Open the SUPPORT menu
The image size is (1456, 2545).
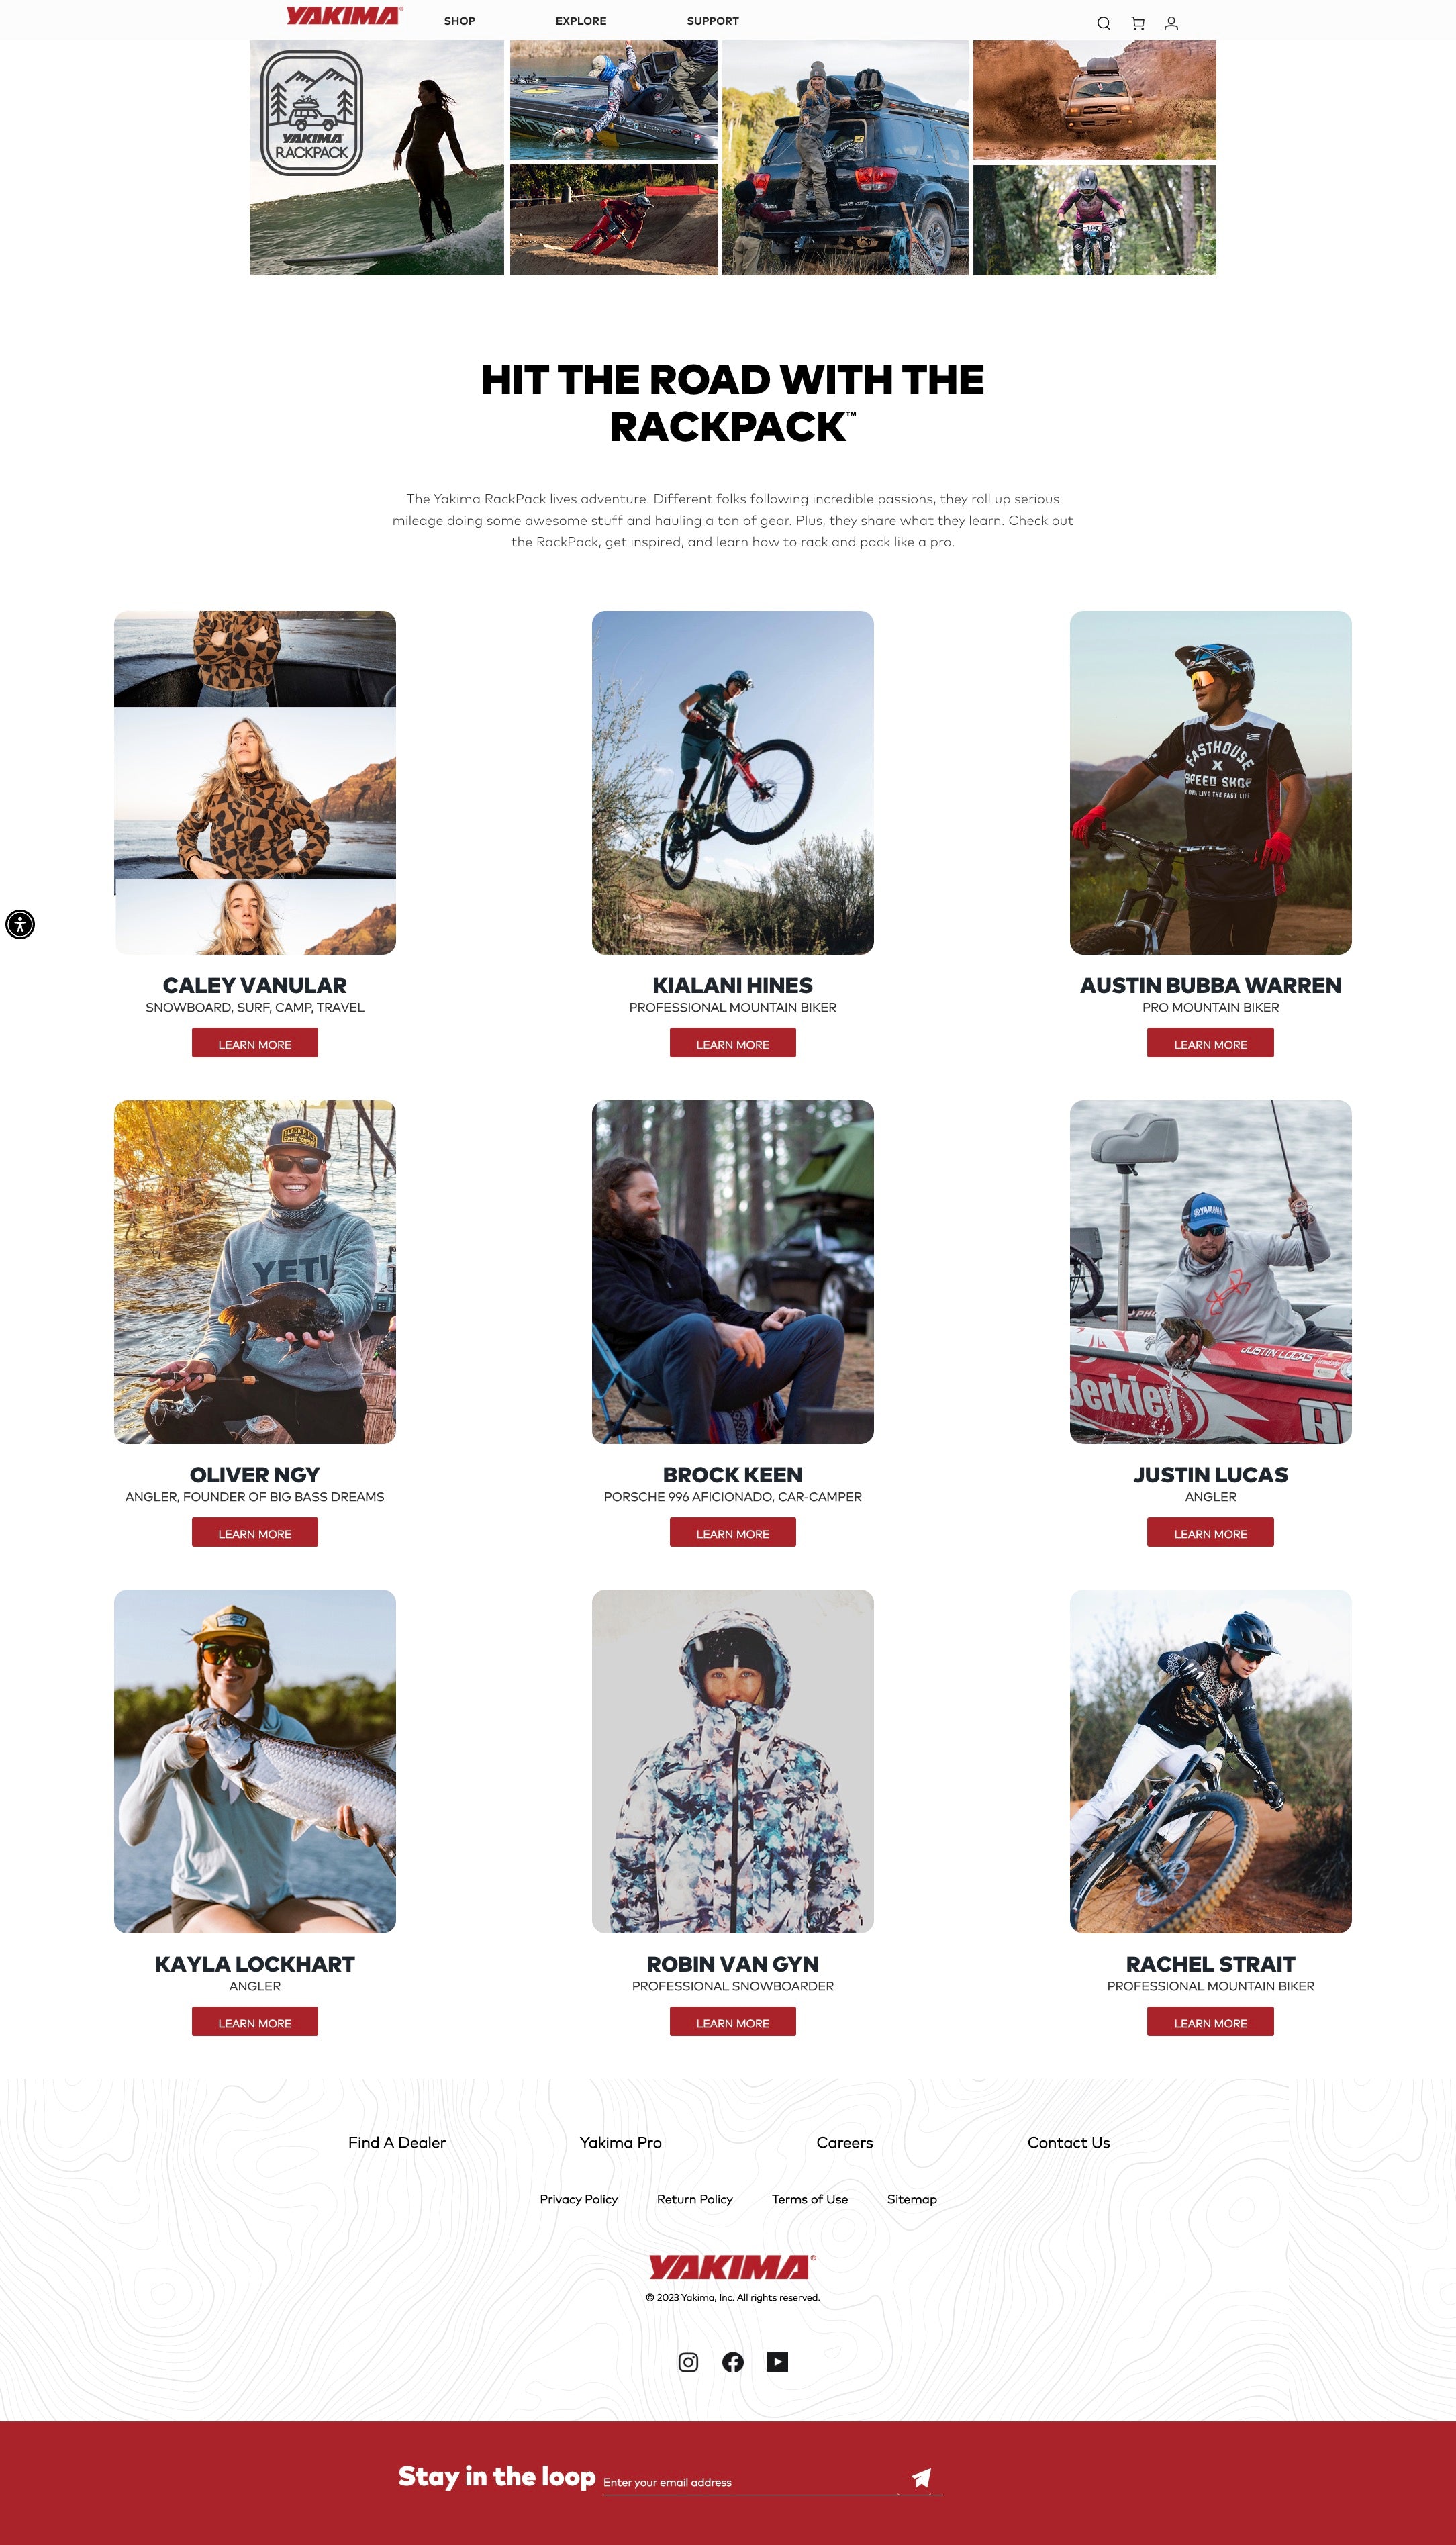713,21
